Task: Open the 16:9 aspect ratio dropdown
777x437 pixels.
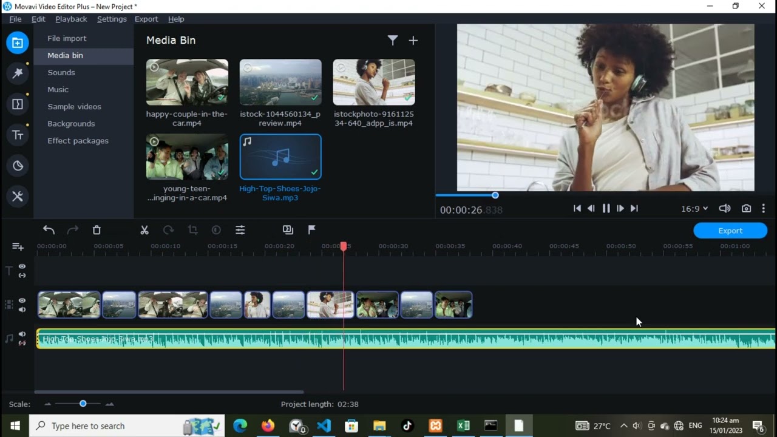Action: point(694,208)
